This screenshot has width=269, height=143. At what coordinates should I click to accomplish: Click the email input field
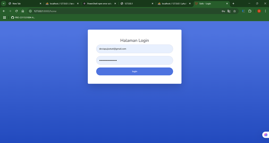tap(134, 49)
